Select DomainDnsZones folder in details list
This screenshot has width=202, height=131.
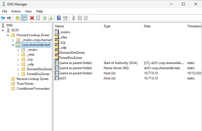tap(72, 53)
